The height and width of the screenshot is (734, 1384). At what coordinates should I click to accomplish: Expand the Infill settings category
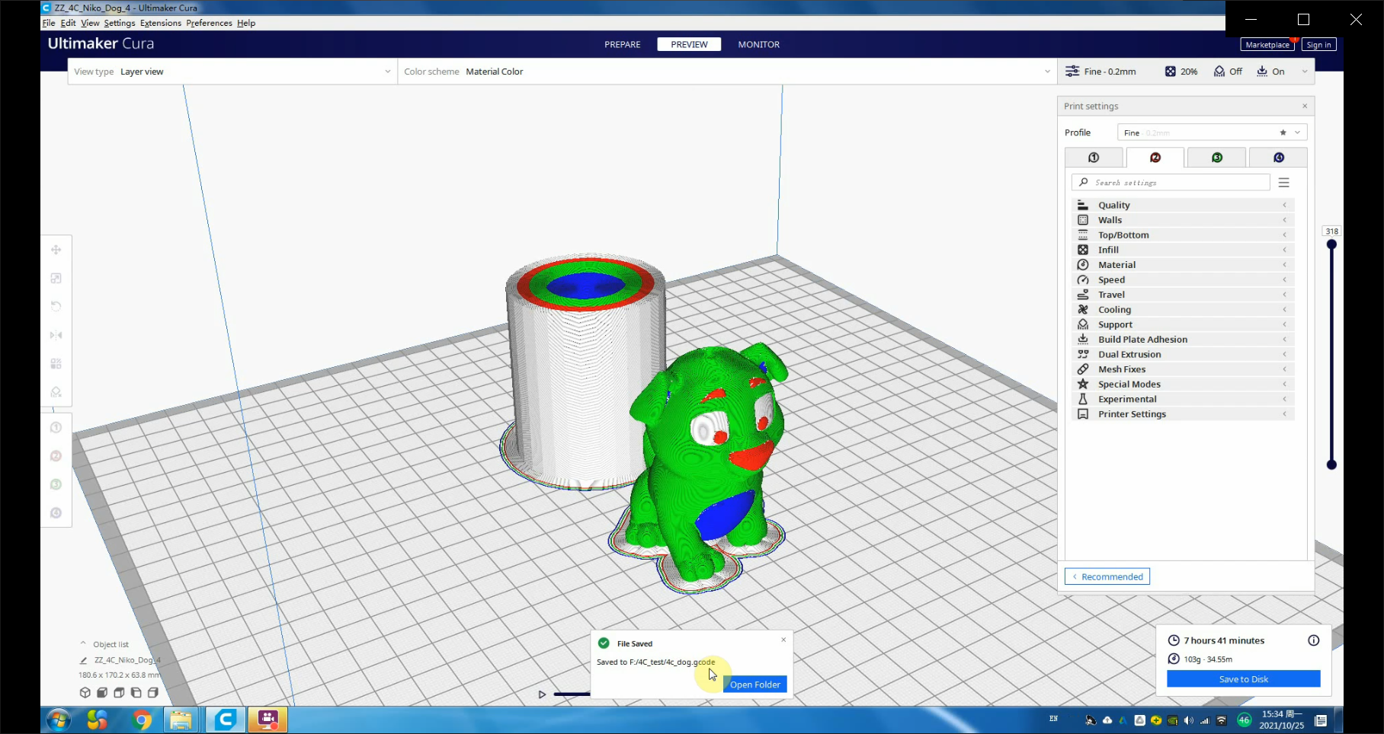click(x=1183, y=250)
